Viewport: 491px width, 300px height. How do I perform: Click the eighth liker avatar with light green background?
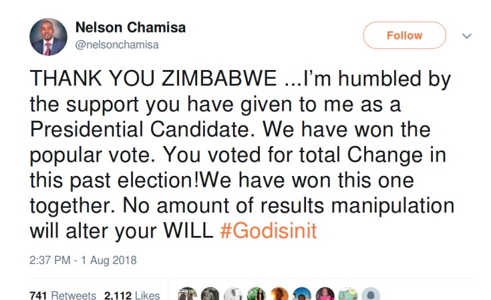(x=348, y=295)
